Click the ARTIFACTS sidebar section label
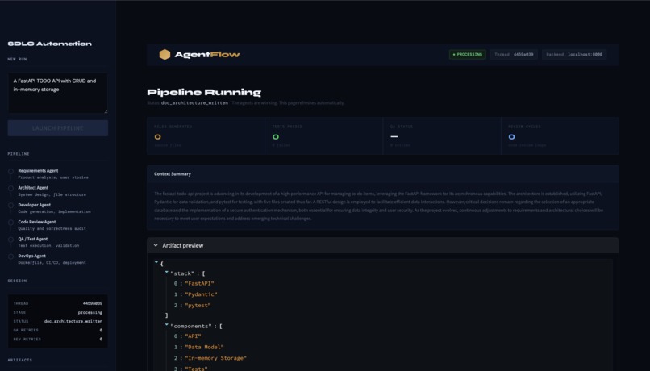 (x=20, y=360)
